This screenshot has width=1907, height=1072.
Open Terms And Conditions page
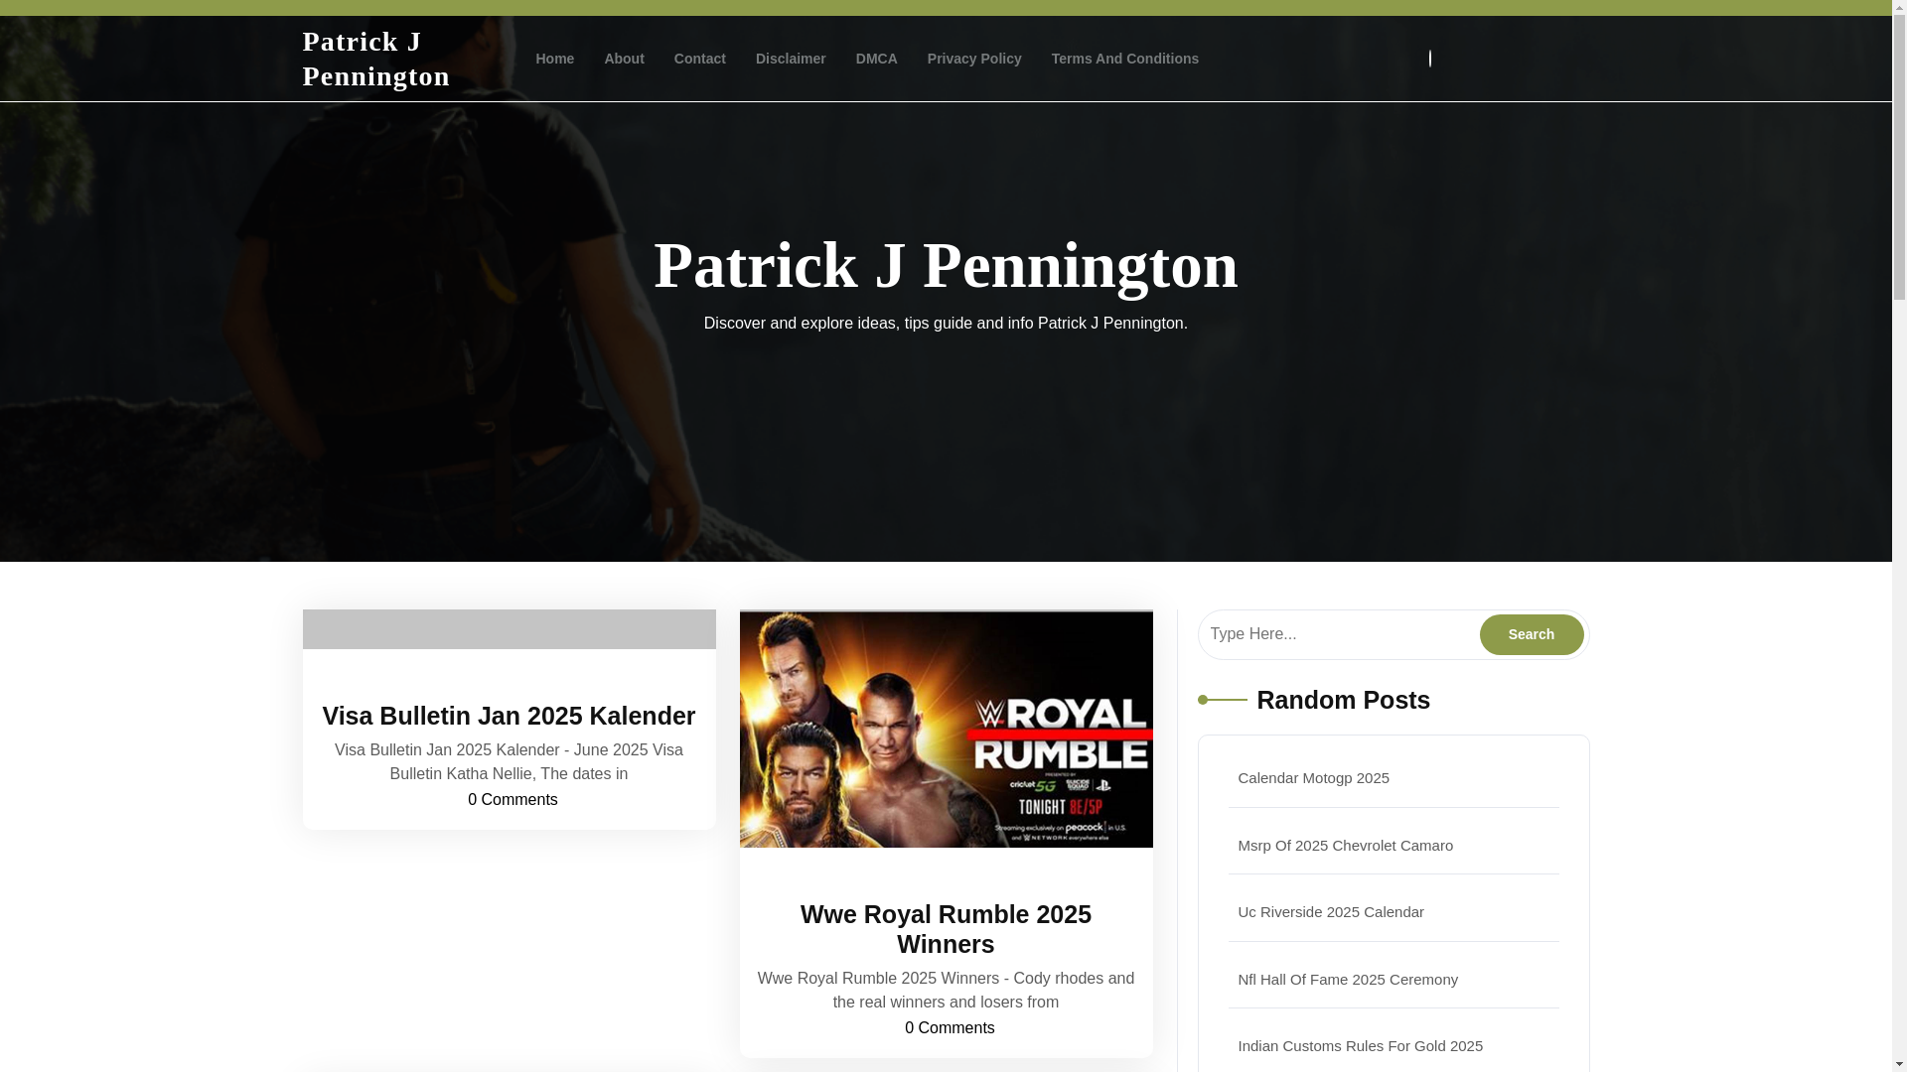tap(1124, 59)
